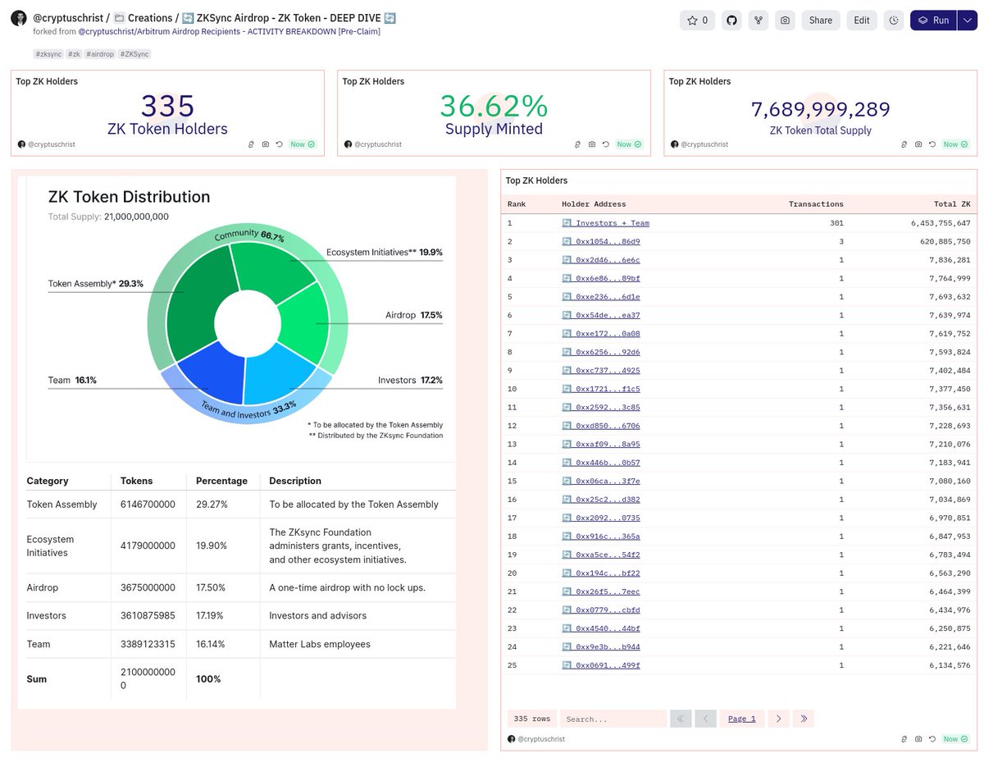This screenshot has height=758, width=984.
Task: Click the Share button
Action: (x=821, y=21)
